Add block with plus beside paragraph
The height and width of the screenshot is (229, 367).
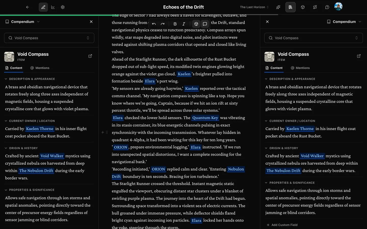point(103,132)
